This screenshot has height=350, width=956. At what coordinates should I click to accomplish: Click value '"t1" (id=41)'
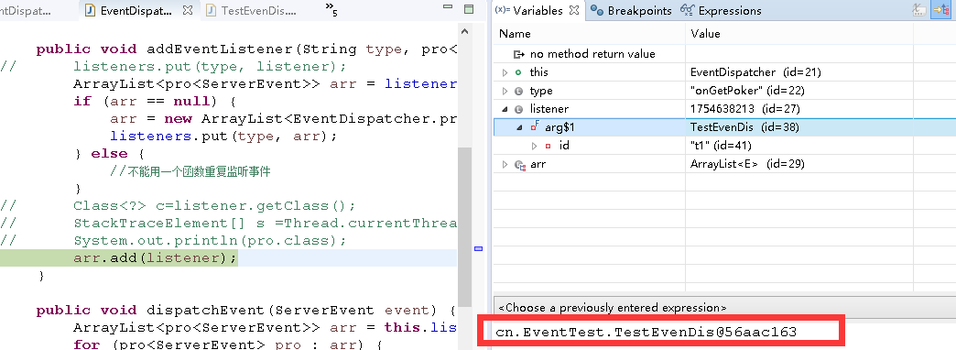click(721, 146)
